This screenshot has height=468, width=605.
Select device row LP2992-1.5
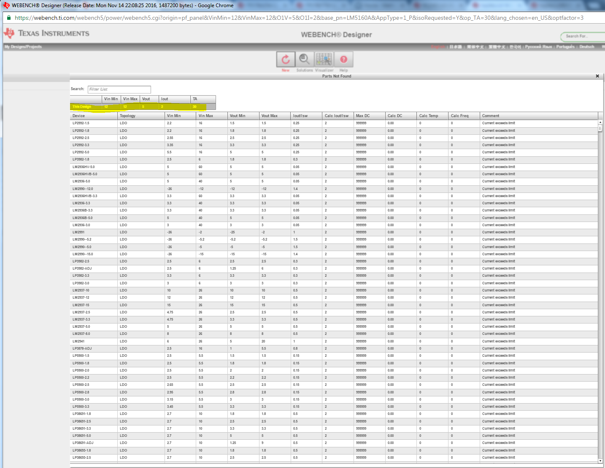pyautogui.click(x=334, y=123)
